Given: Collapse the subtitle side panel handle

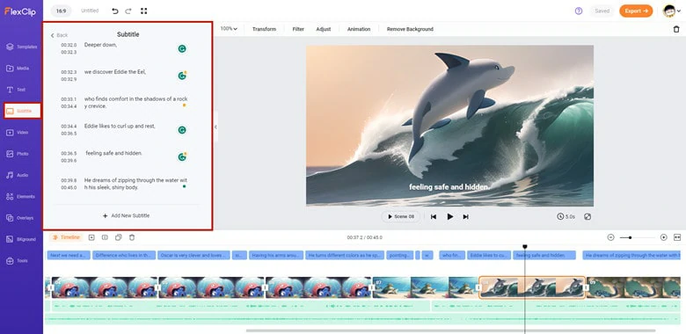Looking at the screenshot, I should coord(215,127).
